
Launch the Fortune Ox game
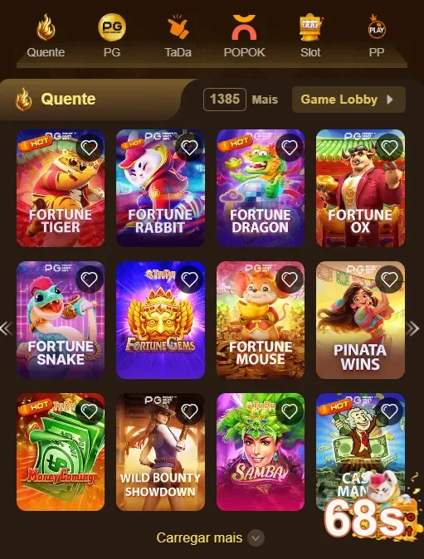pyautogui.click(x=361, y=188)
